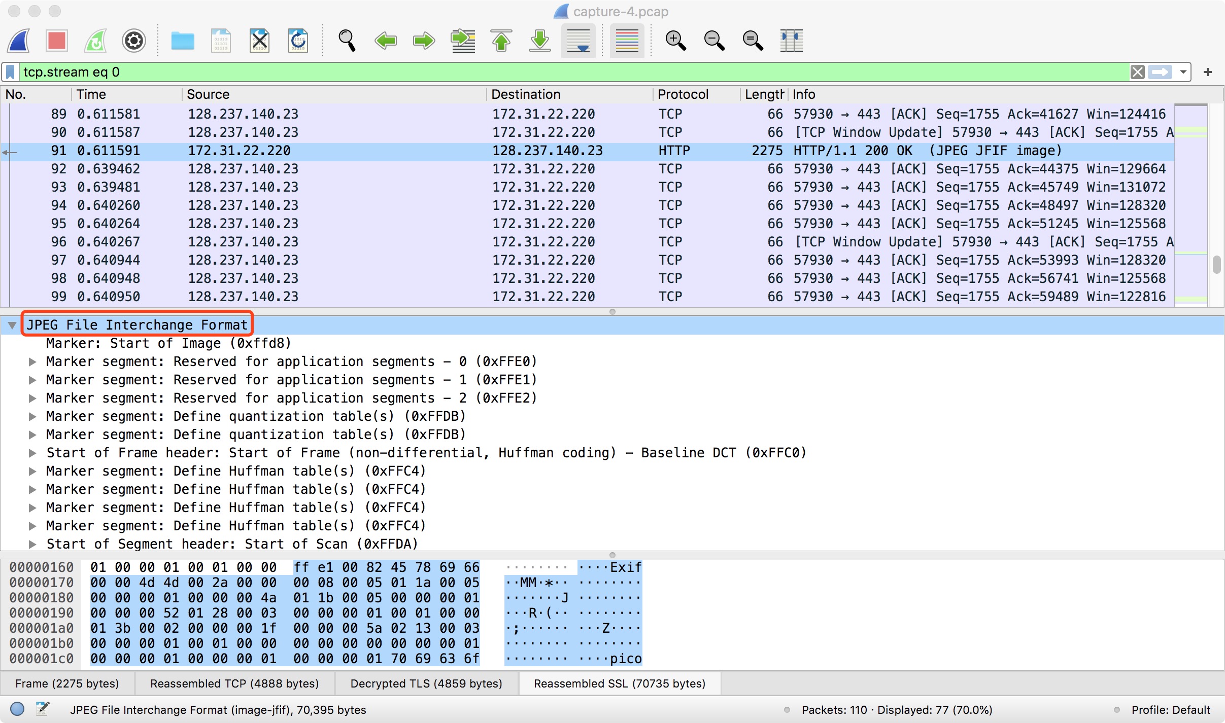Viewport: 1225px width, 723px height.
Task: Find a packet magnifier icon
Action: (347, 41)
